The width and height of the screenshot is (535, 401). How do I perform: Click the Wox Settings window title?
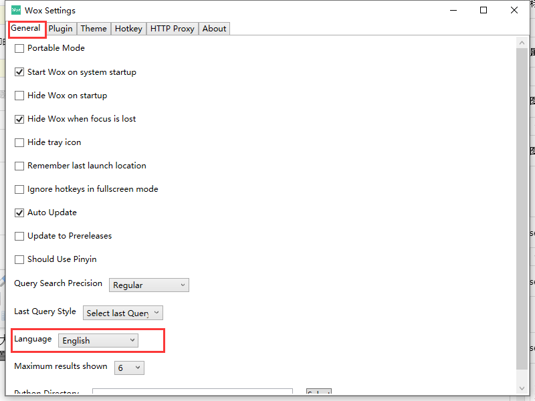[50, 11]
